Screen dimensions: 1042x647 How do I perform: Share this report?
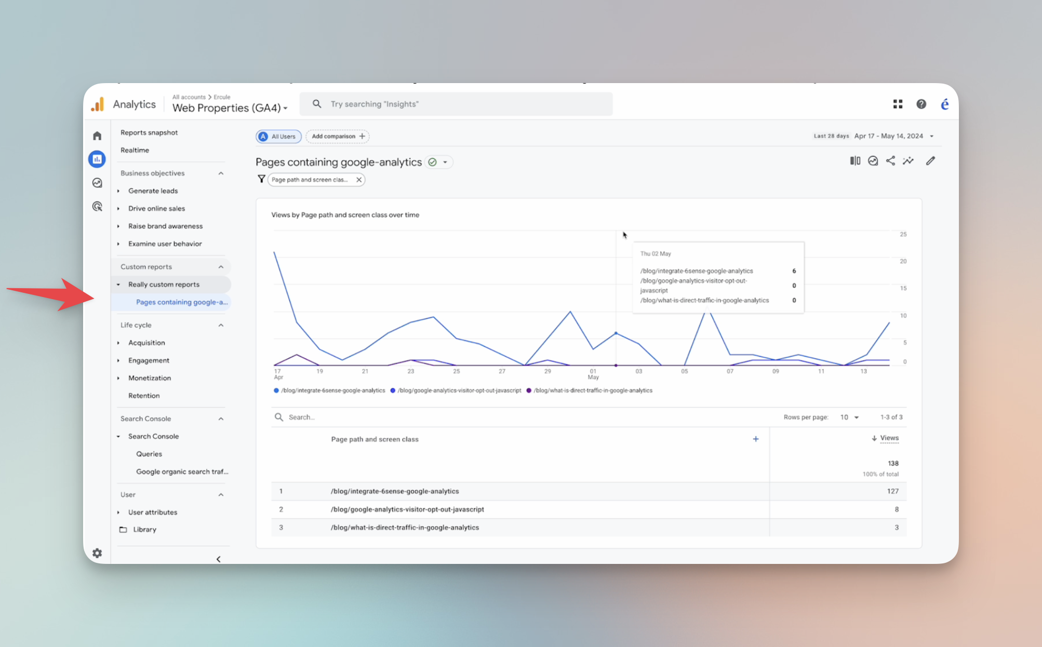click(x=890, y=161)
